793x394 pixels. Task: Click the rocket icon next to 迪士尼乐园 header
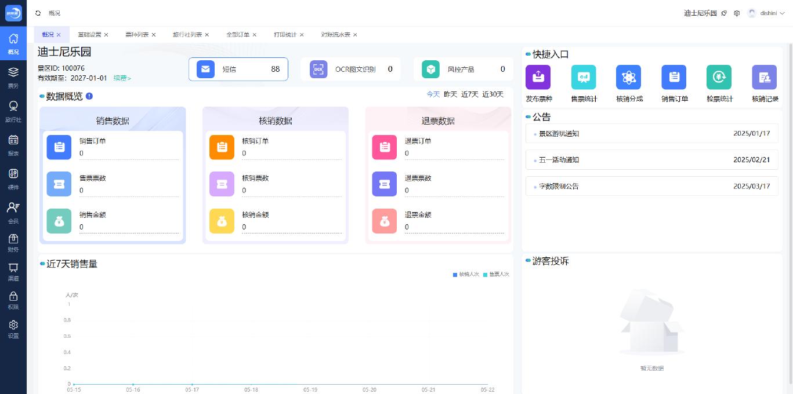724,13
